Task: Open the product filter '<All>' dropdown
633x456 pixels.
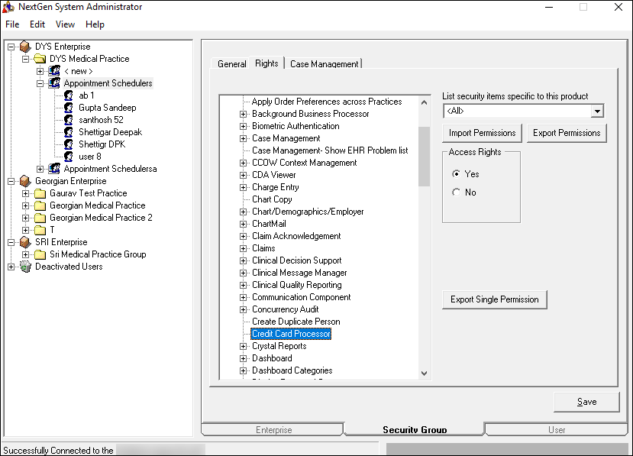Action: (x=597, y=111)
